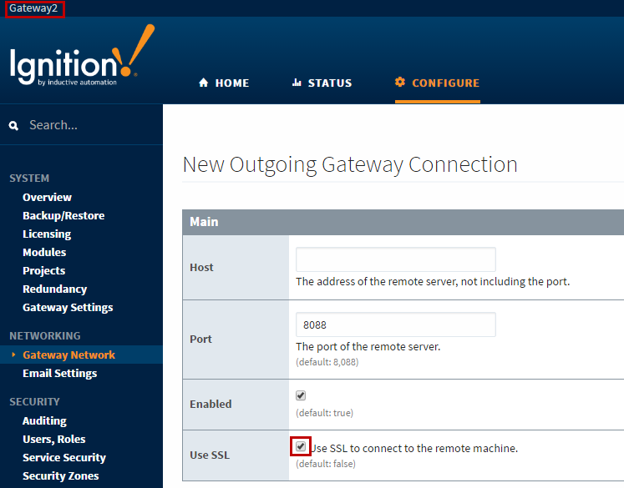This screenshot has width=624, height=488.
Task: Click the NETWORKING section heading
Action: tap(45, 336)
